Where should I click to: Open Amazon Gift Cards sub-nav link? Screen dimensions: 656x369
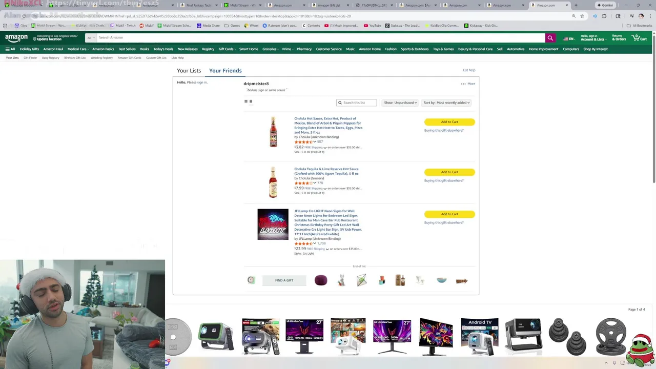[129, 58]
